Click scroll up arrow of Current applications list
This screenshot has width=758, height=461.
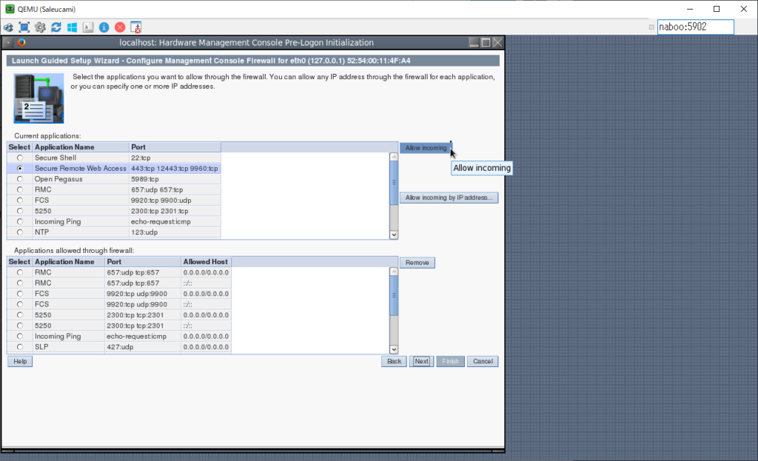point(394,157)
